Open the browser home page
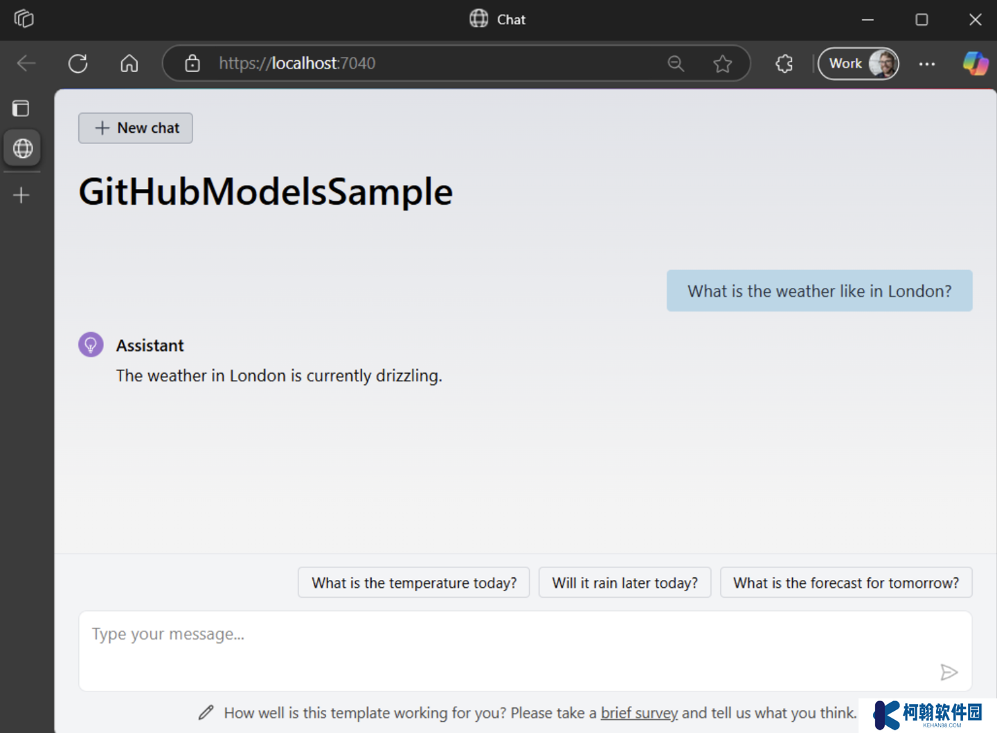The image size is (997, 733). pos(129,63)
